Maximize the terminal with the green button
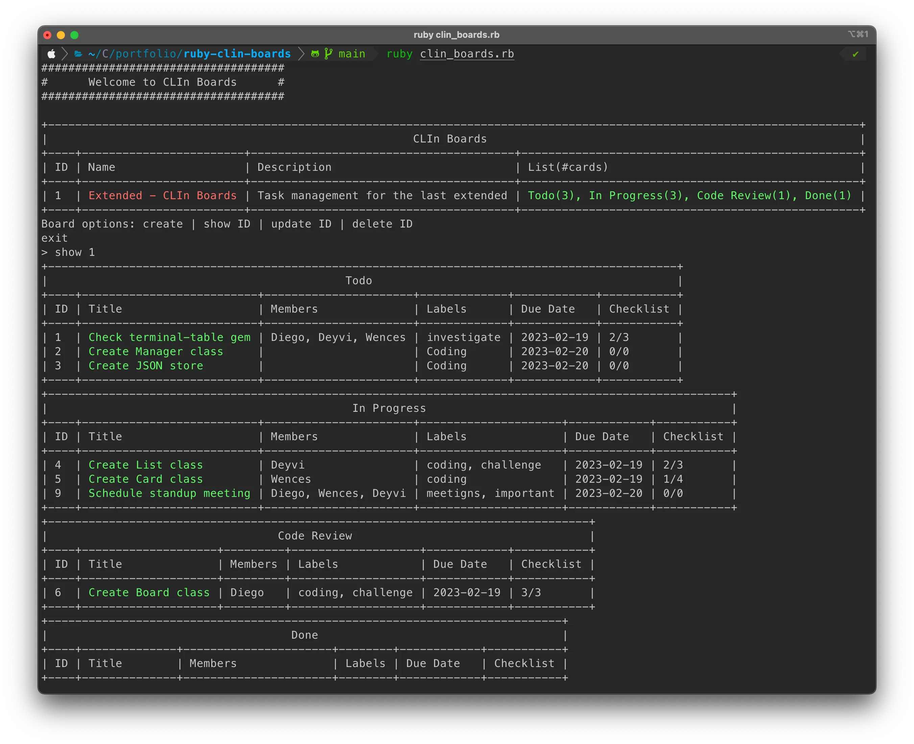914x744 pixels. tap(74, 35)
